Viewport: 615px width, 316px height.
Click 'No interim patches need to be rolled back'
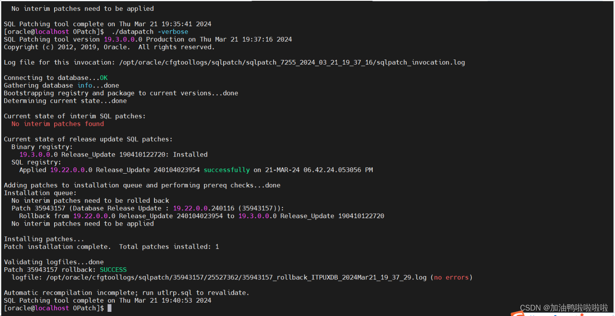tap(90, 201)
